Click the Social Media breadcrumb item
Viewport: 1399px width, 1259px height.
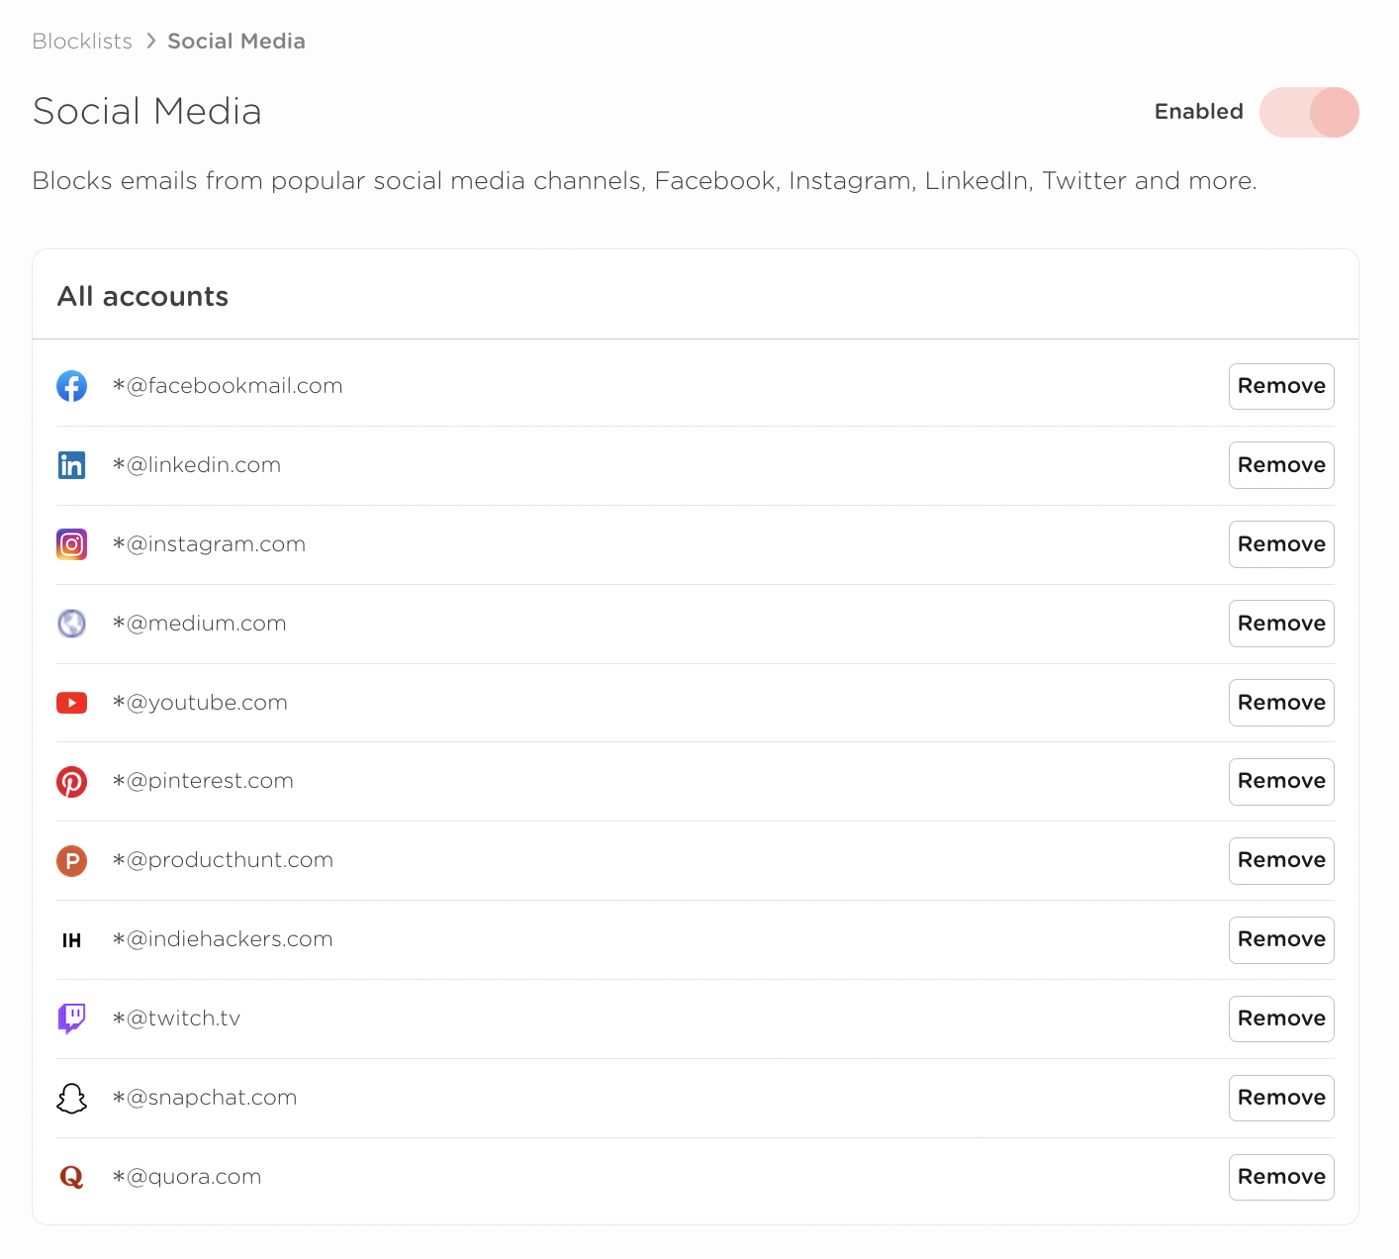tap(236, 42)
